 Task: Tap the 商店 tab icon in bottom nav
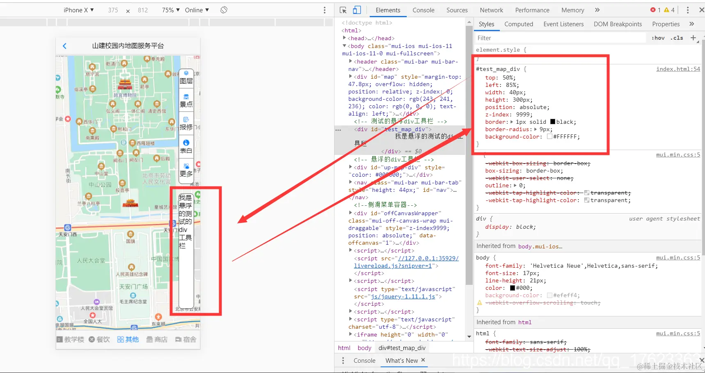click(x=149, y=339)
